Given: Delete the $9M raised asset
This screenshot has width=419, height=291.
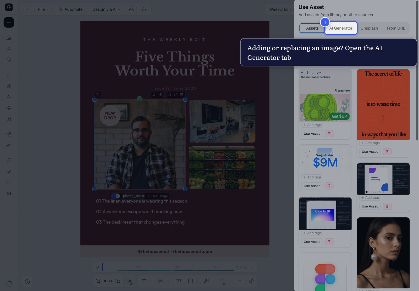Looking at the screenshot, I should [329, 186].
